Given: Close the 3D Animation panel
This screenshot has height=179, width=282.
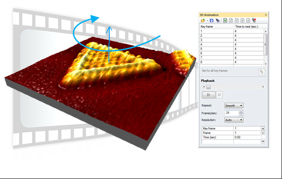Looking at the screenshot, I should pos(266,15).
